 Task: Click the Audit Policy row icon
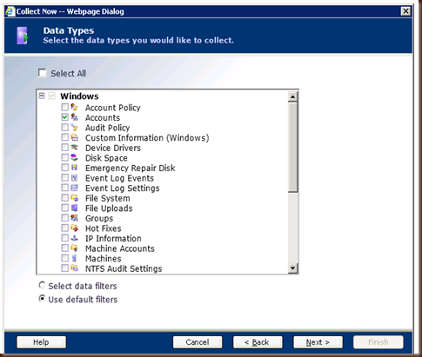[x=75, y=128]
